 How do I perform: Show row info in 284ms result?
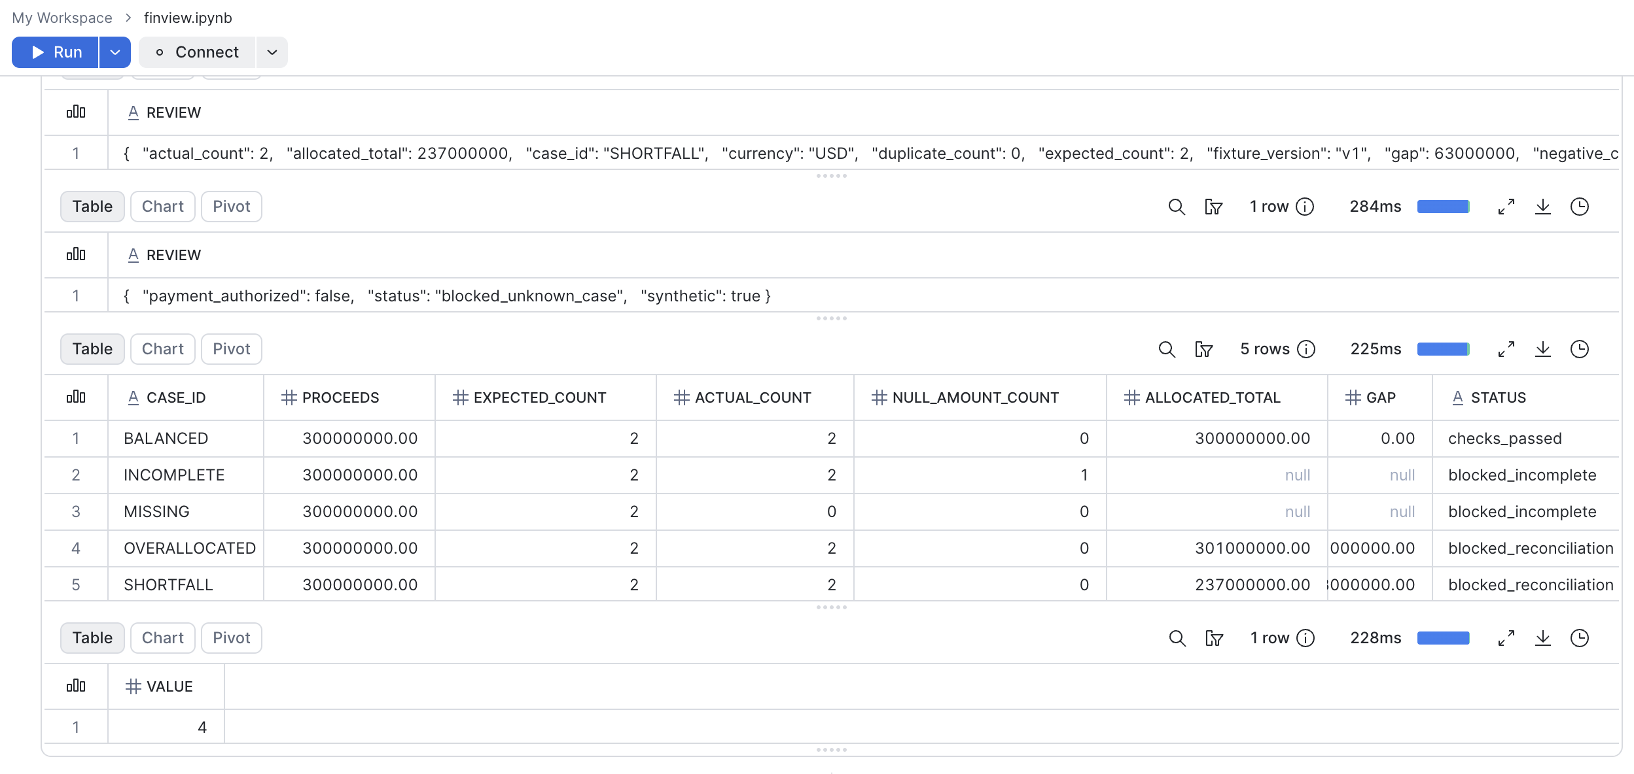pyautogui.click(x=1305, y=207)
